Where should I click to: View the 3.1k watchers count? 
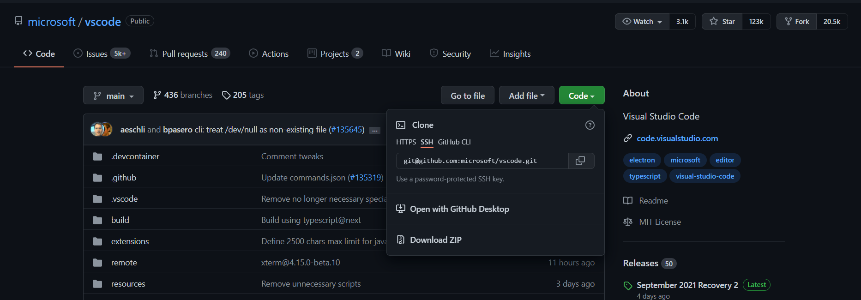tap(682, 22)
